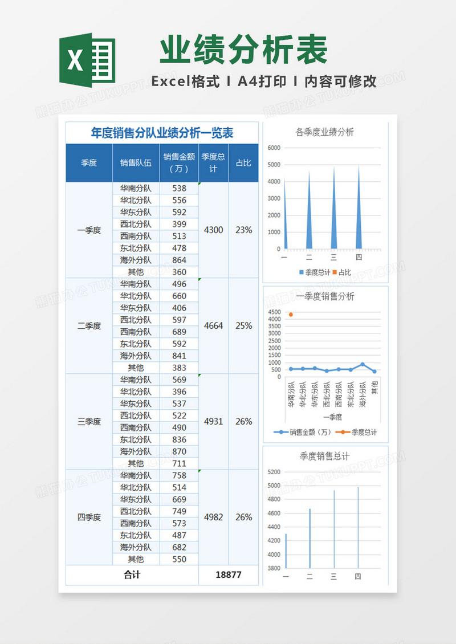This screenshot has height=644, width=456.
Task: Select the merged 三季度 cell
Action: pos(89,422)
